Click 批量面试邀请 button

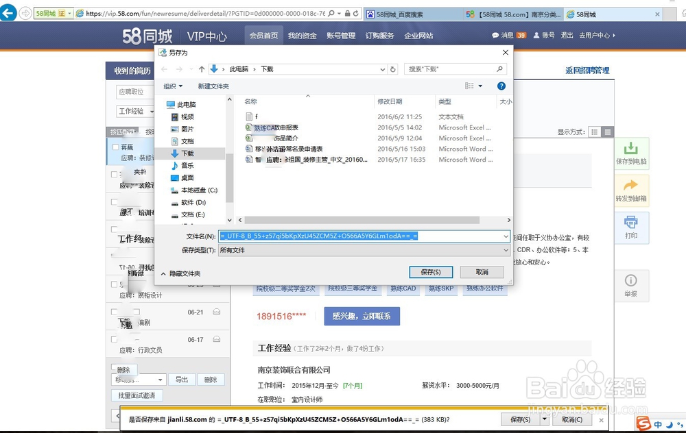(x=137, y=395)
